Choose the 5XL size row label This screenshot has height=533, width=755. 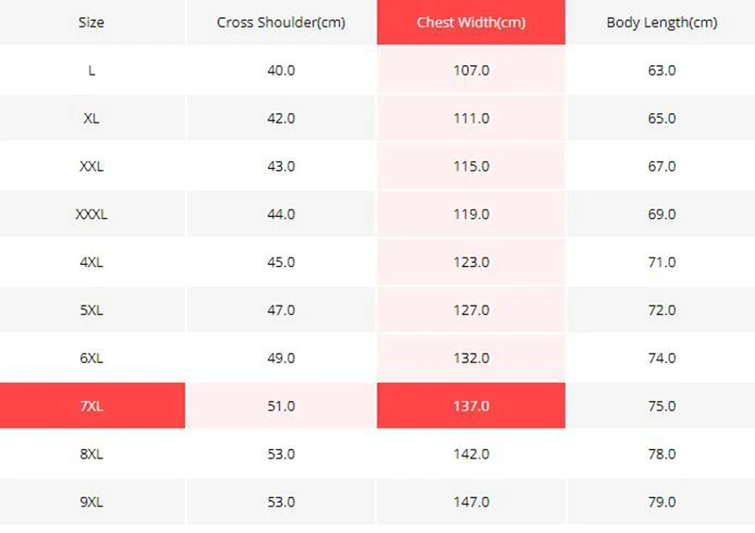coord(92,310)
